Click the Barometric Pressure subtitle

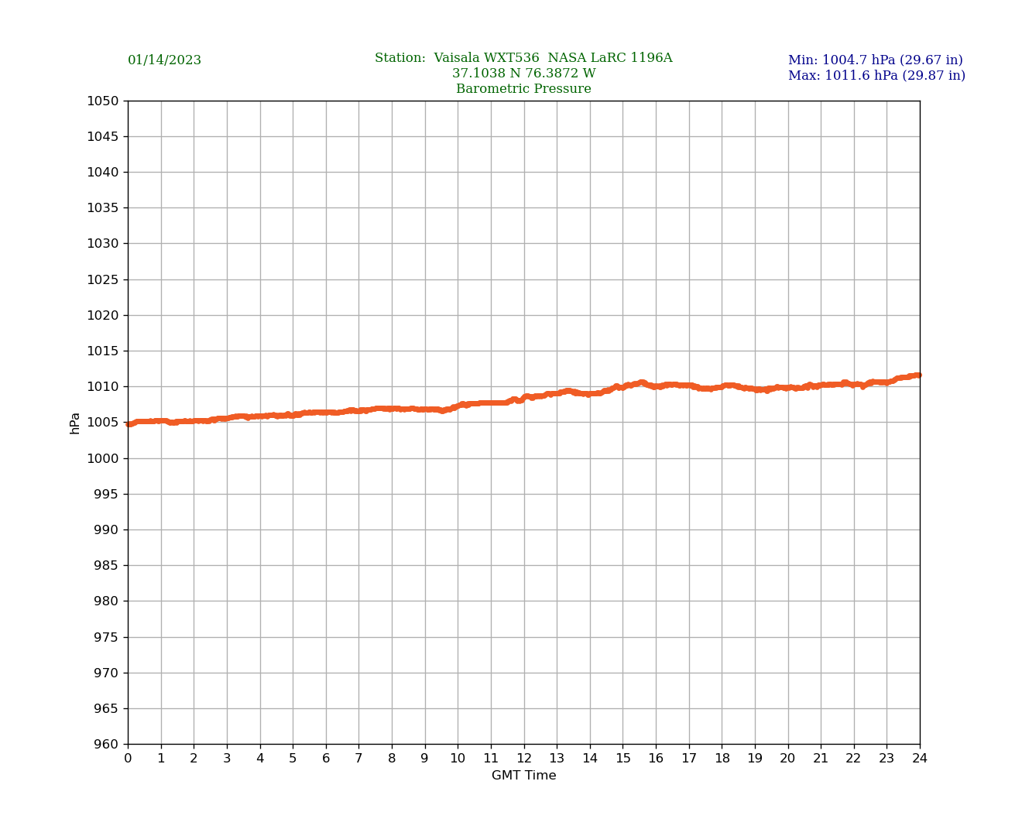523,89
